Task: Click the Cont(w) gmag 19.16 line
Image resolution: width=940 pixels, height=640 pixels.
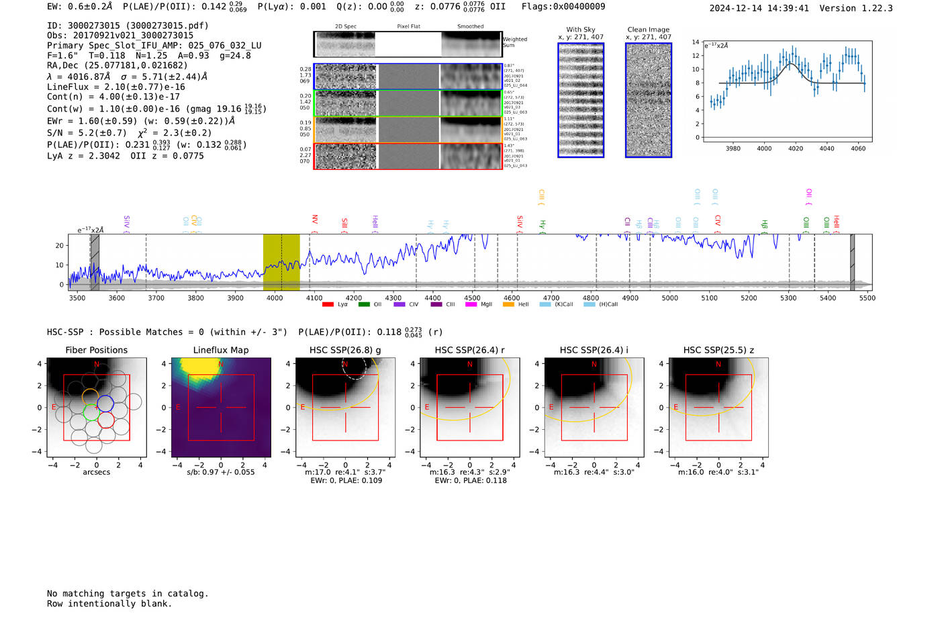Action: pos(157,109)
